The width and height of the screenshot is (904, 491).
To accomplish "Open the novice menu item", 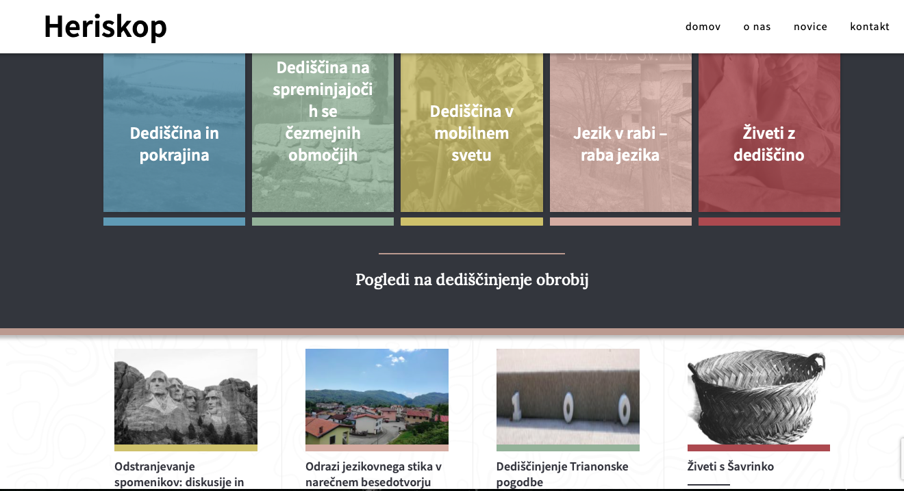I will click(810, 27).
